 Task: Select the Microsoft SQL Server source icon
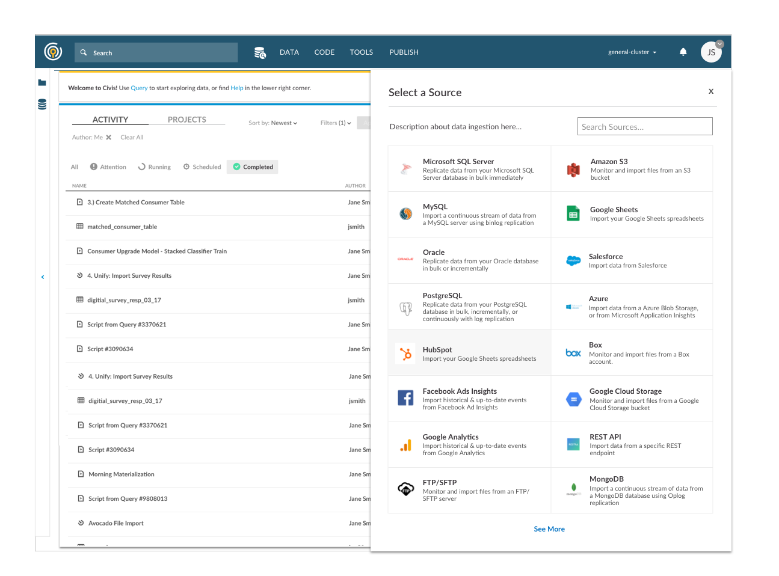(406, 169)
